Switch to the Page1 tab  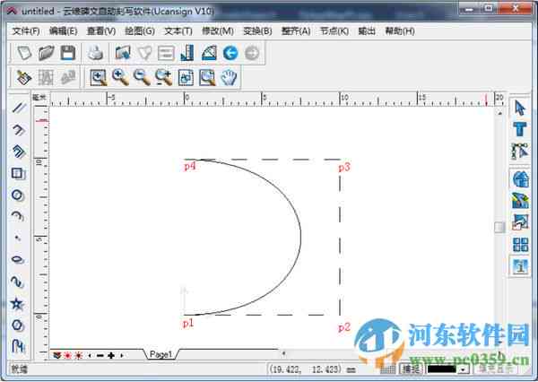[161, 354]
